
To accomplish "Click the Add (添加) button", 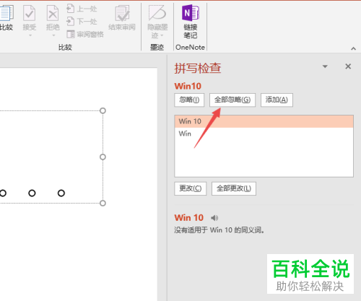I will pyautogui.click(x=277, y=100).
